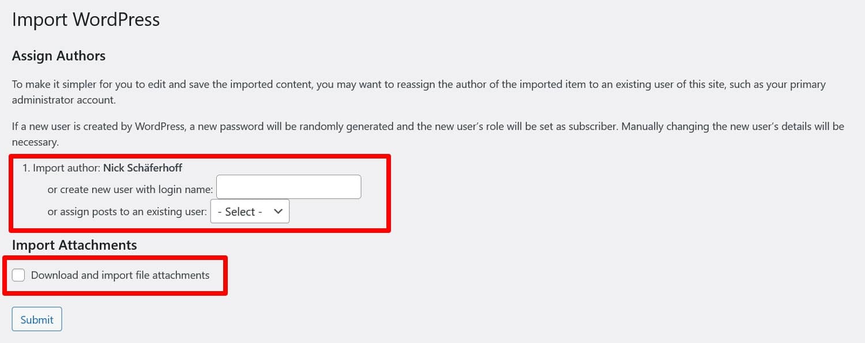Click the "Import WordPress" page title
Screen dimensions: 865x343
(86, 20)
